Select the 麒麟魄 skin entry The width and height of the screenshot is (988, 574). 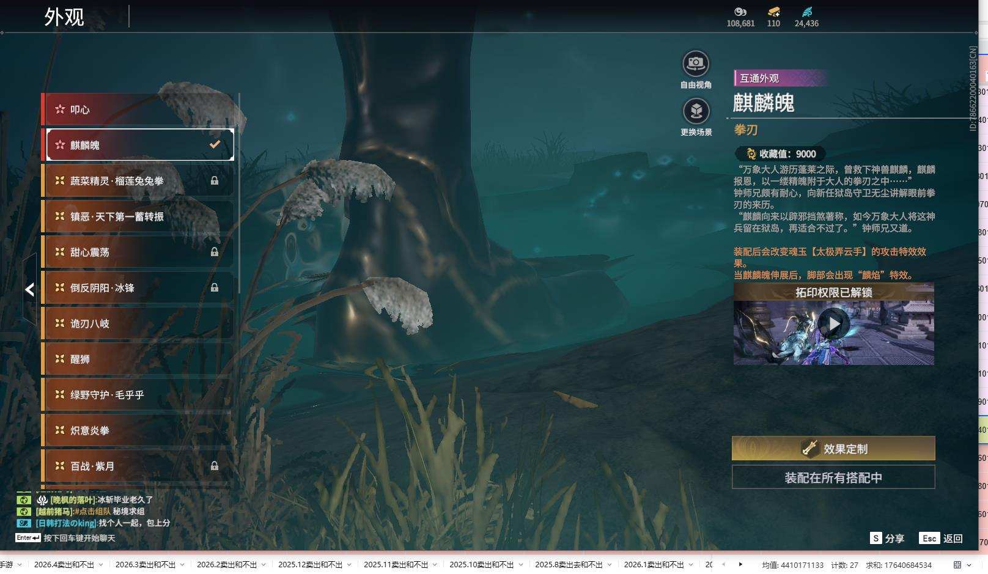coord(139,145)
